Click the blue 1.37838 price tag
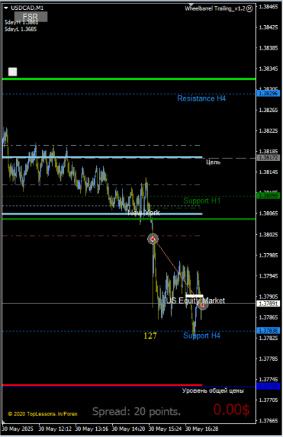The image size is (283, 437). 268,331
